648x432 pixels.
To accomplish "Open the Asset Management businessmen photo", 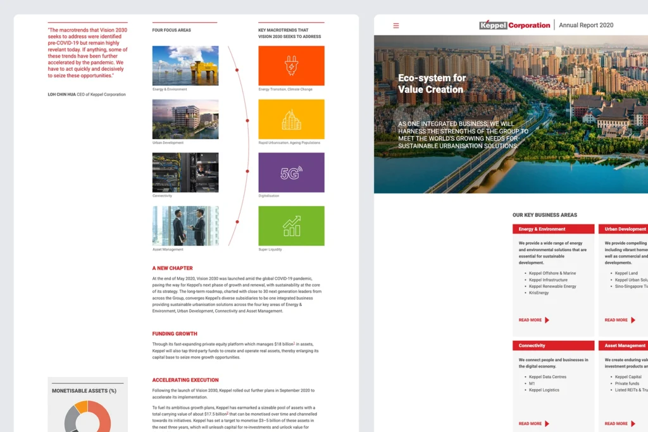I will point(185,226).
